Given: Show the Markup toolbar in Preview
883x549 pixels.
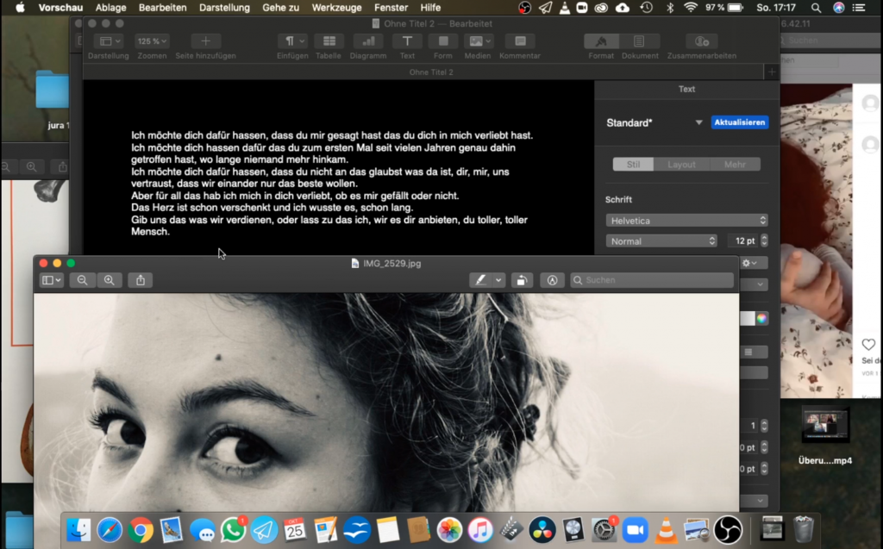Looking at the screenshot, I should (x=552, y=280).
